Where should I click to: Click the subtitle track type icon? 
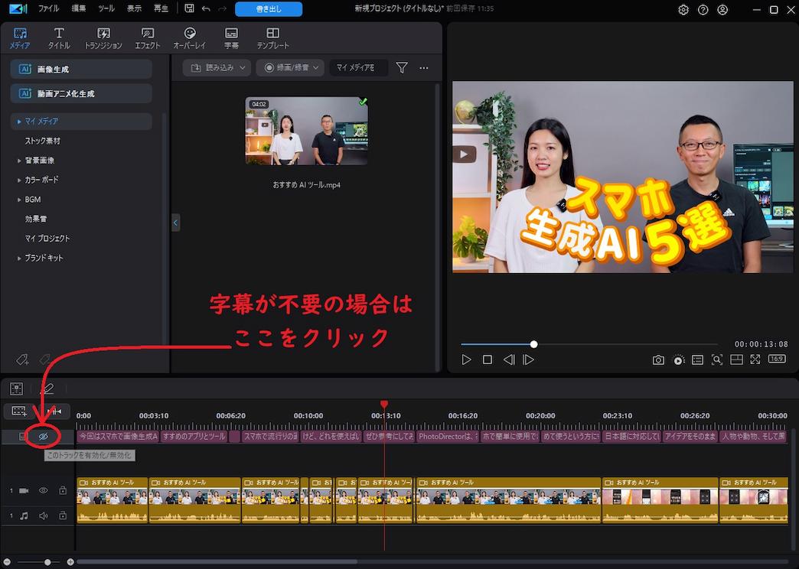23,437
